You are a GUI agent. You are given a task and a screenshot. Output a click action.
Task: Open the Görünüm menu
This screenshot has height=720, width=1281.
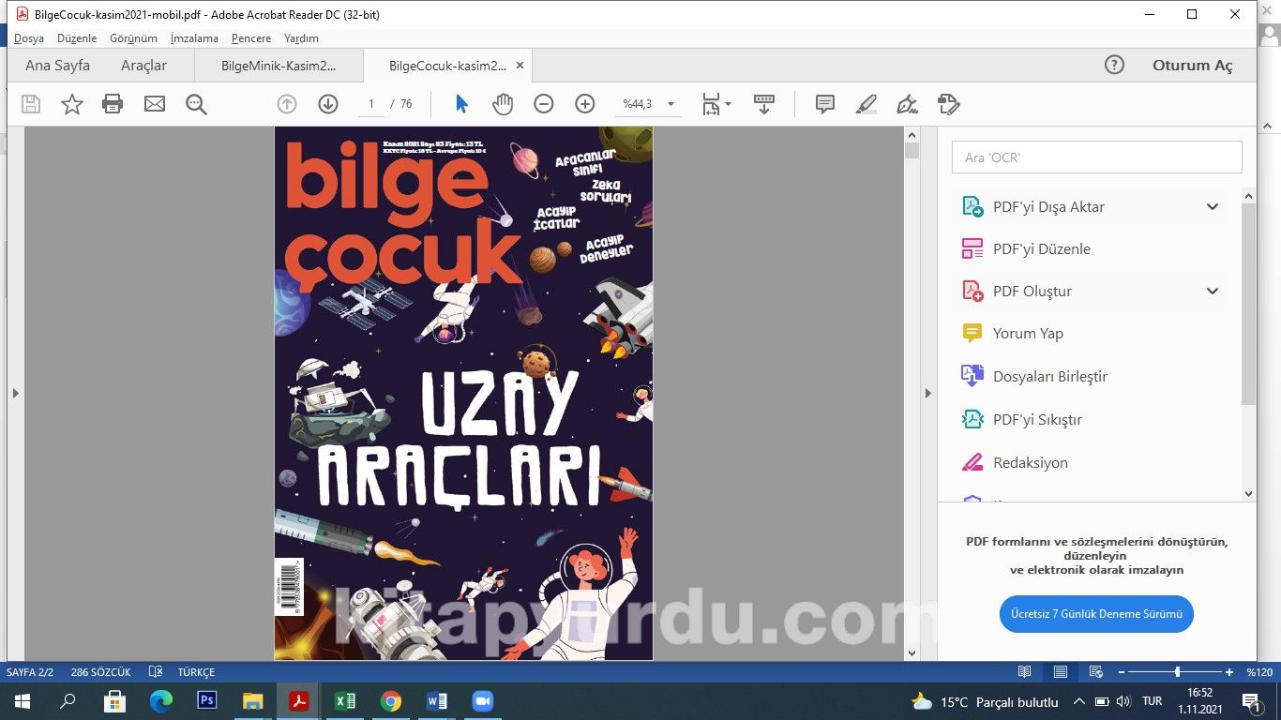tap(133, 38)
